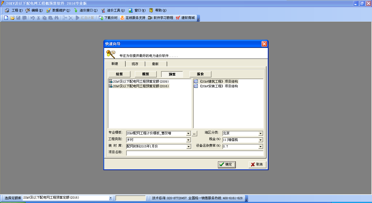Screen dimensions: 372x203
Task: Select 《20kV建筑工程》项目结构 entry
Action: pyautogui.click(x=216, y=81)
